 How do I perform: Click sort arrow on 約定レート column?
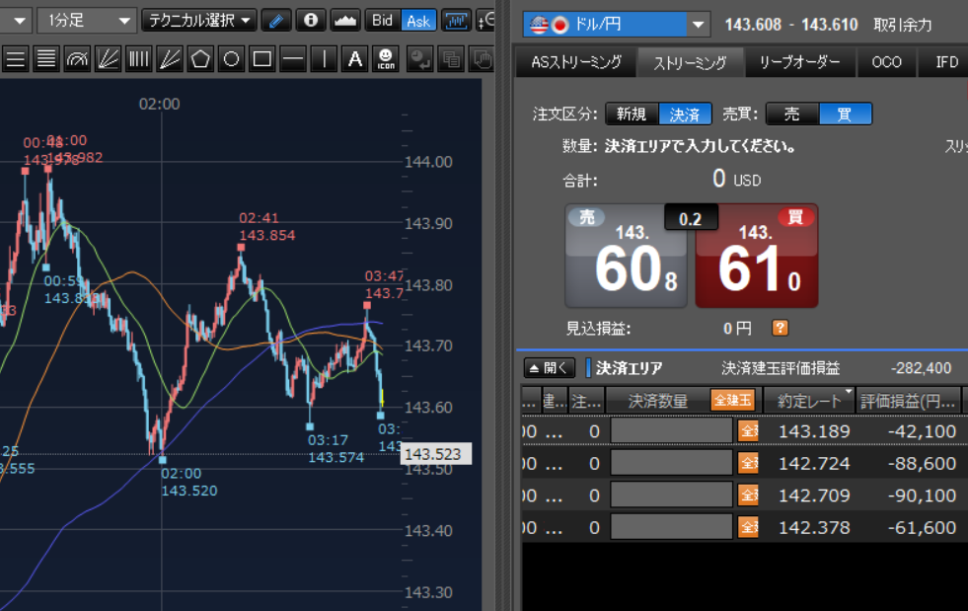[x=849, y=392]
